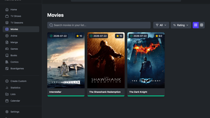
Task: Click the TV Shows television icon
Action: click(x=7, y=16)
